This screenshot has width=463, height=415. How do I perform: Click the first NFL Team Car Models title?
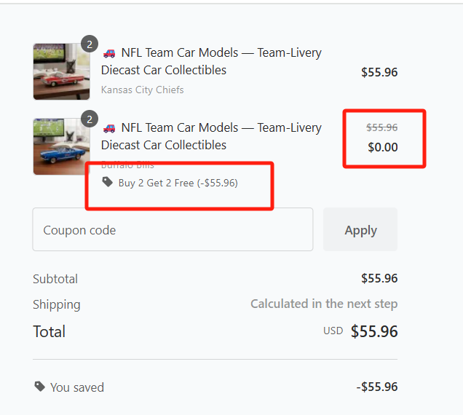tap(211, 61)
